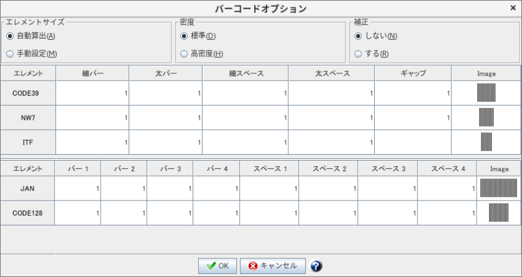522x277 pixels.
Task: Click the ITF barcode preview image
Action: tap(487, 142)
